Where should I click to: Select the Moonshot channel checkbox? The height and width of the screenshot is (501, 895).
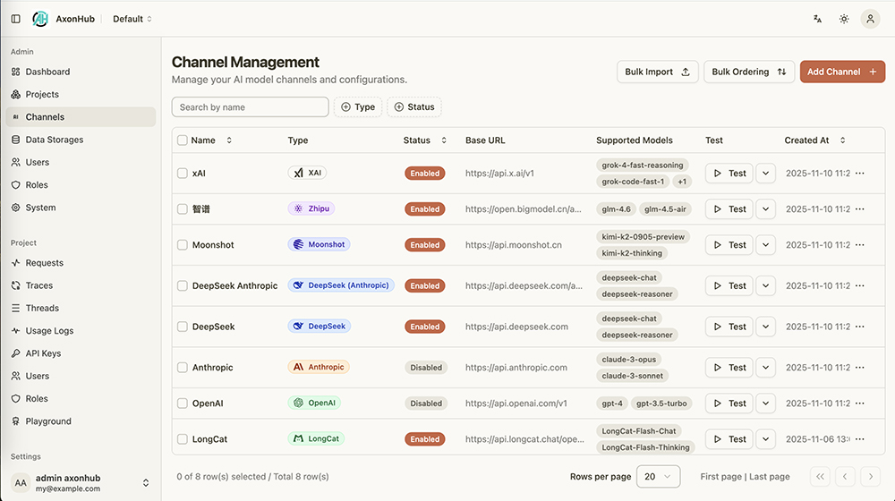point(183,245)
